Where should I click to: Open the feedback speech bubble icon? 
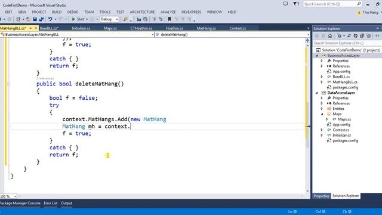coord(285,4)
